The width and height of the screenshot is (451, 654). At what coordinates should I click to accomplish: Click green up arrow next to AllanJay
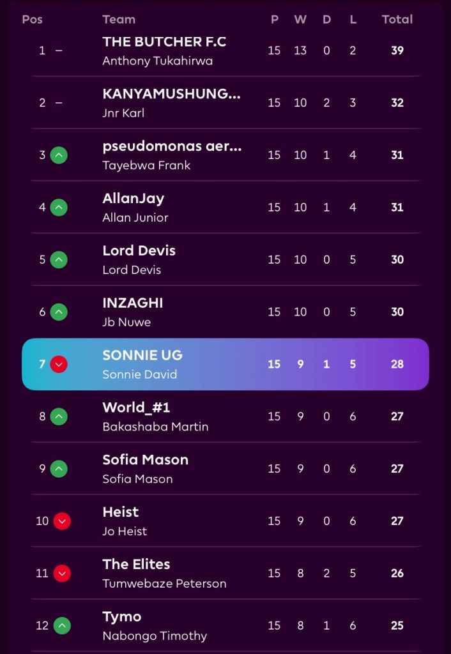click(59, 208)
